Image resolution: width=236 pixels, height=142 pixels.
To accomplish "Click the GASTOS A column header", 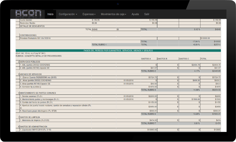I will pyautogui.click(x=146, y=59).
